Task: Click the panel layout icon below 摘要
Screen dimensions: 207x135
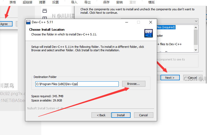Action: pyautogui.click(x=45, y=11)
